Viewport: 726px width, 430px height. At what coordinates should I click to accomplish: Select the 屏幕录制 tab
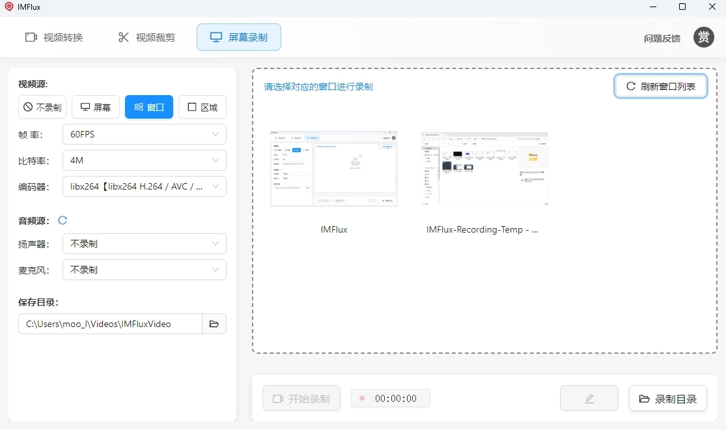click(x=239, y=37)
